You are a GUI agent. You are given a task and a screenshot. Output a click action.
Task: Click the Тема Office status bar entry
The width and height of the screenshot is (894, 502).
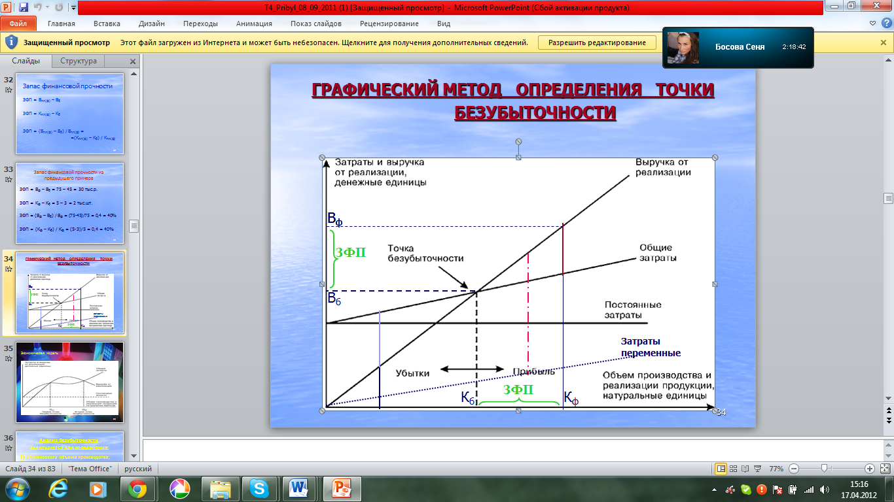coord(90,469)
